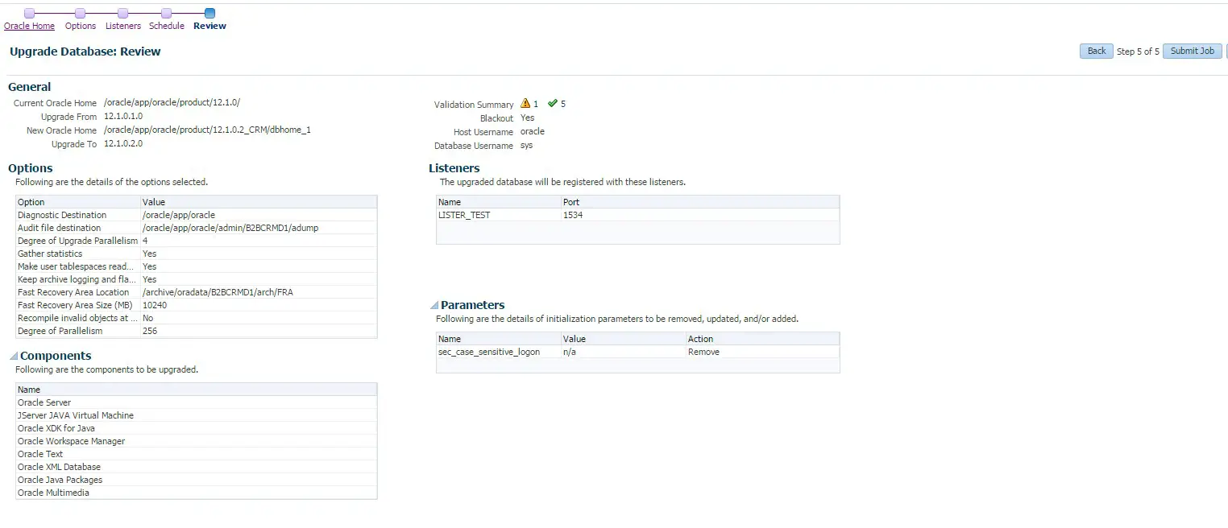Click the New Oracle Home path value

click(x=207, y=130)
